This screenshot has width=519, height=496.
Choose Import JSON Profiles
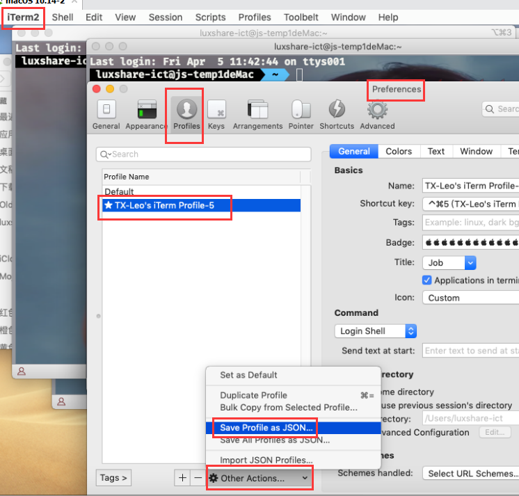pos(293,461)
